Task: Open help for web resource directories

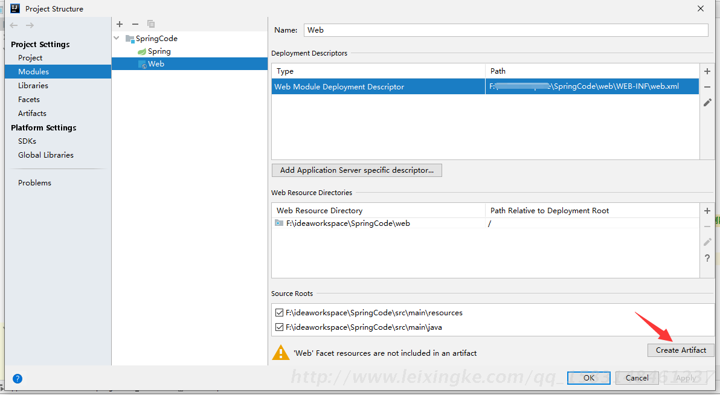Action: (707, 259)
